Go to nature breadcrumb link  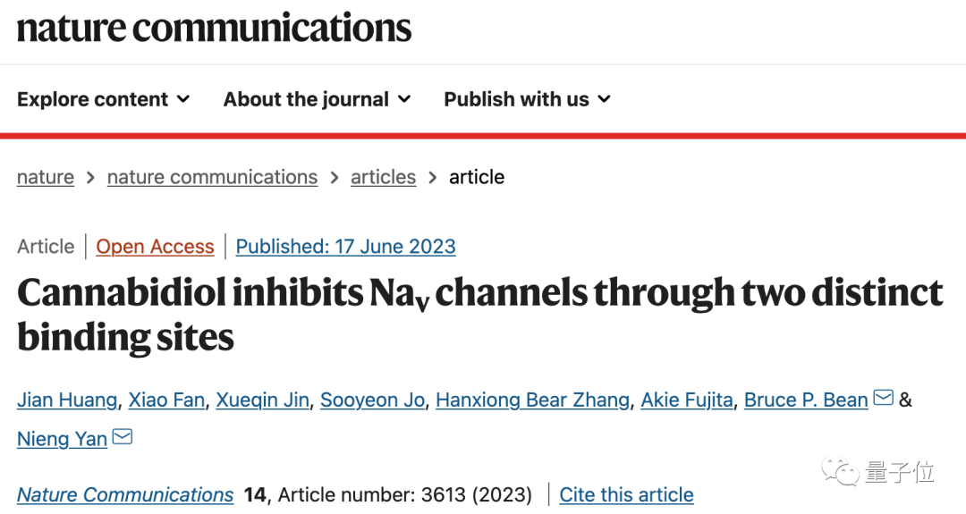[x=46, y=177]
